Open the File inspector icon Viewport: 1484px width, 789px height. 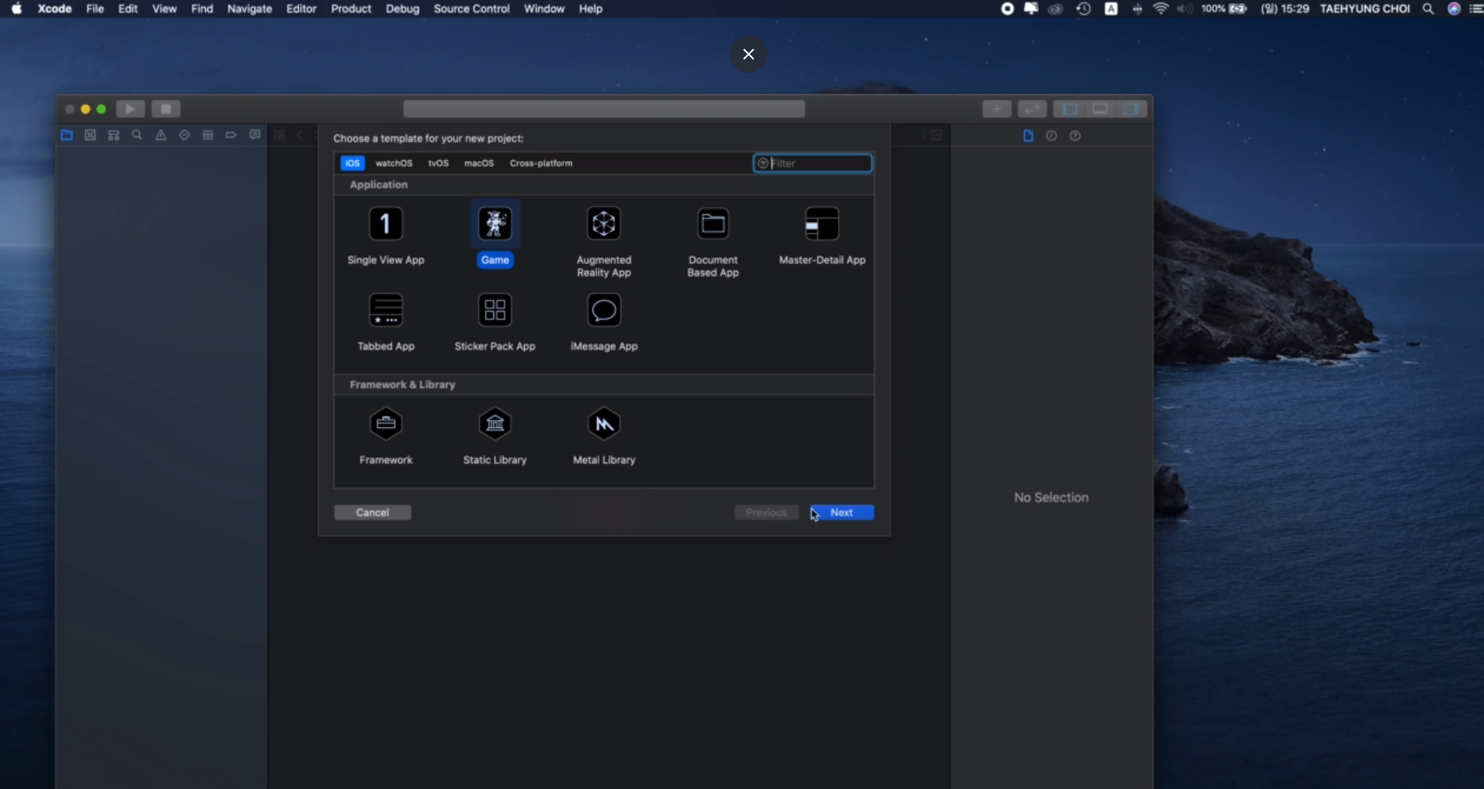tap(1028, 136)
